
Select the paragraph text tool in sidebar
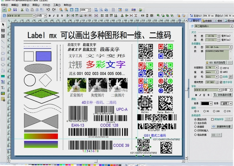3,82
